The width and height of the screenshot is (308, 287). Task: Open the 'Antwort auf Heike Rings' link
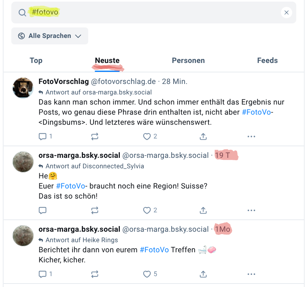[81, 240]
